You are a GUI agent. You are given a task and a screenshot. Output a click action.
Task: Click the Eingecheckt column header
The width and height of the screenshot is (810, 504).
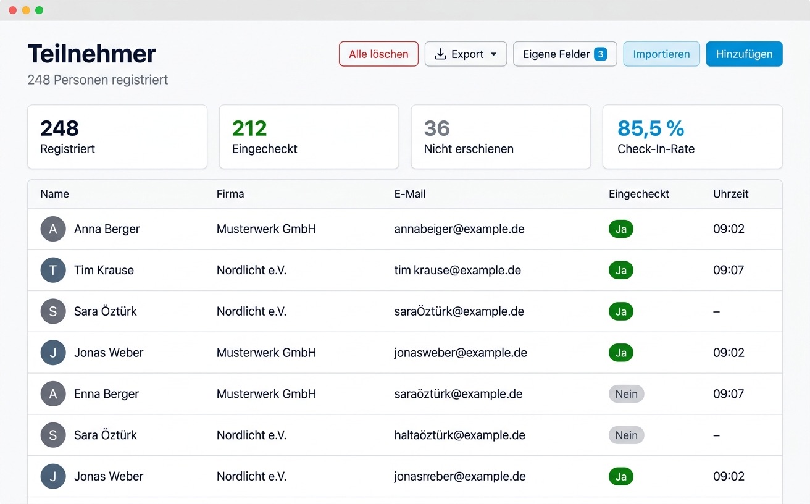(639, 194)
